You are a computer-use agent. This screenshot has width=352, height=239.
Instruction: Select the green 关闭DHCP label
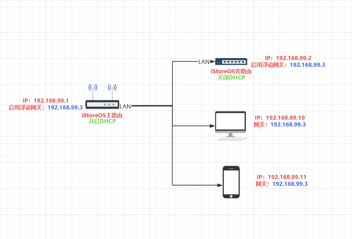[x=231, y=77]
